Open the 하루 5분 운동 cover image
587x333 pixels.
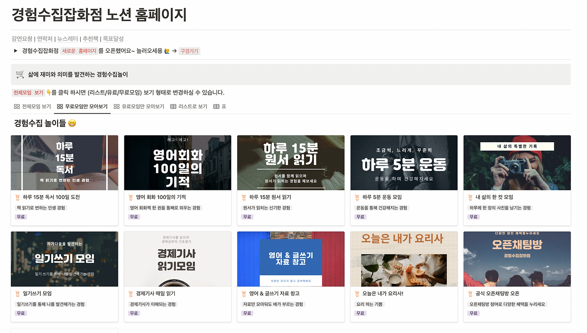click(x=404, y=163)
